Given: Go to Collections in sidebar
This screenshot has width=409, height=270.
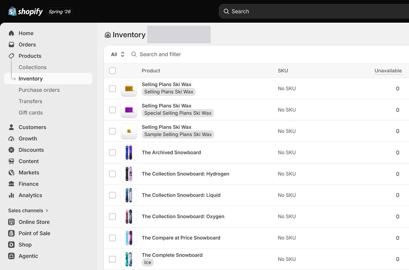Looking at the screenshot, I should point(32,67).
